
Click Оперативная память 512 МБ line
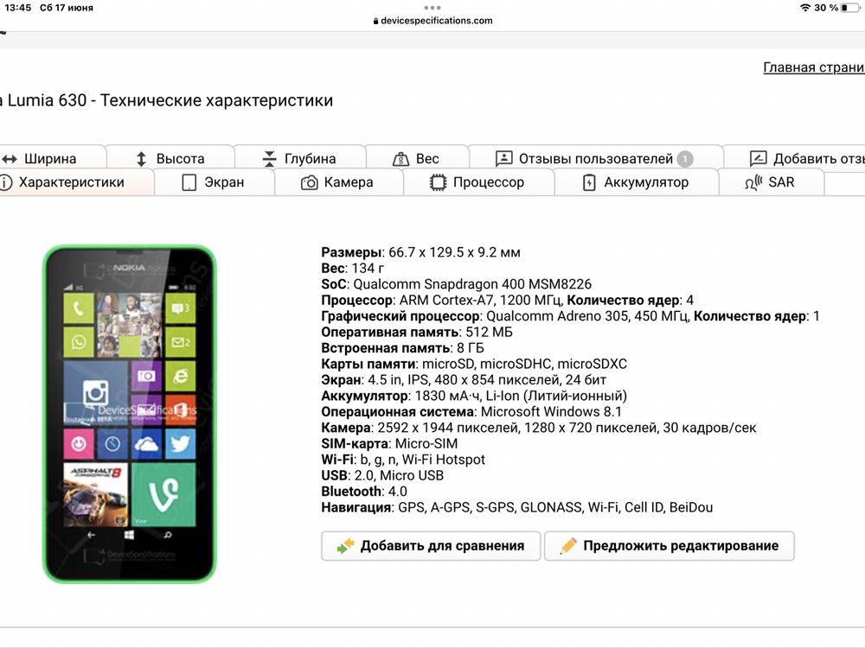point(417,333)
